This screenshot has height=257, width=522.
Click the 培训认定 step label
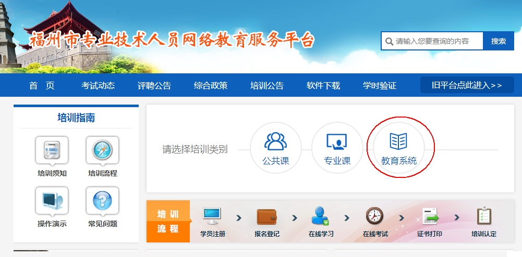pos(484,234)
